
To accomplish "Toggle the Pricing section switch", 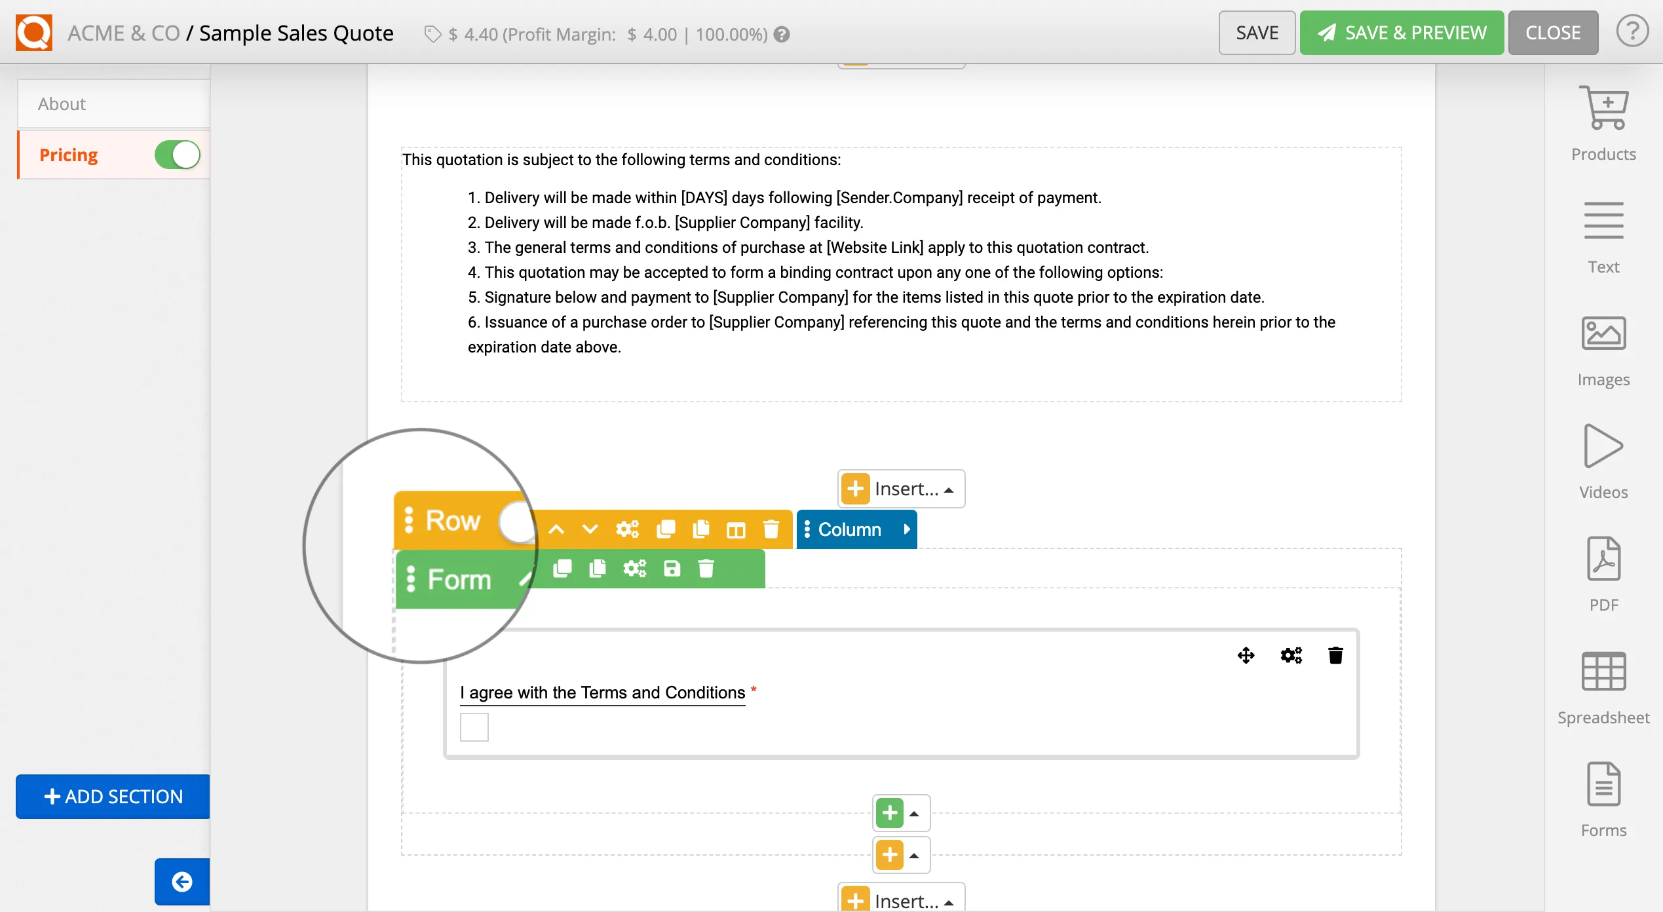I will coord(177,155).
